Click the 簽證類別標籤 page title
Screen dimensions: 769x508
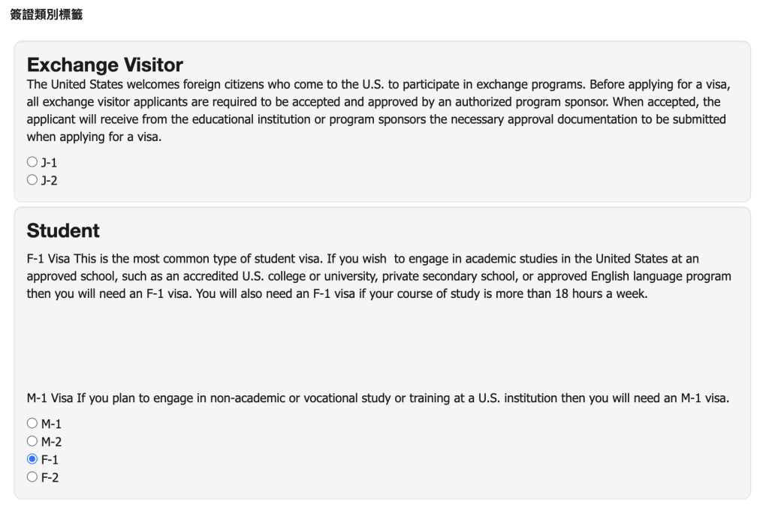52,15
